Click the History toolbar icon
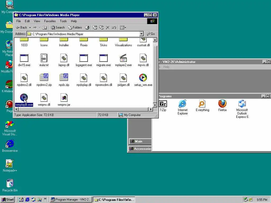The height and width of the screenshot is (203, 271). [x=87, y=27]
